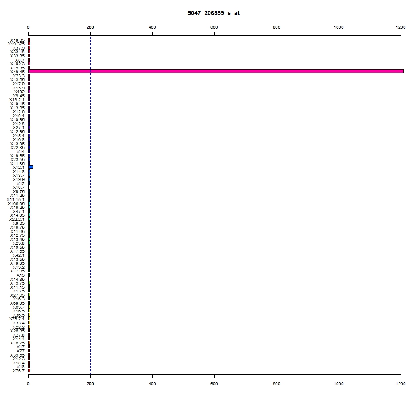The image size is (416, 416).
Task: Click the X16.25 label
Action: pyautogui.click(x=17, y=343)
